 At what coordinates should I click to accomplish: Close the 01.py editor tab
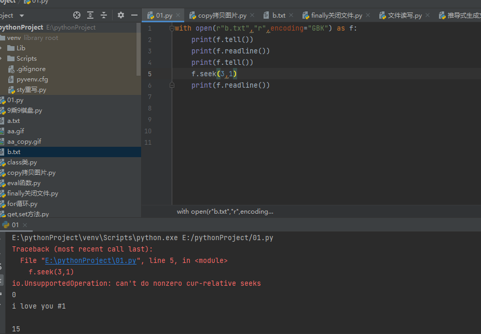(x=178, y=15)
